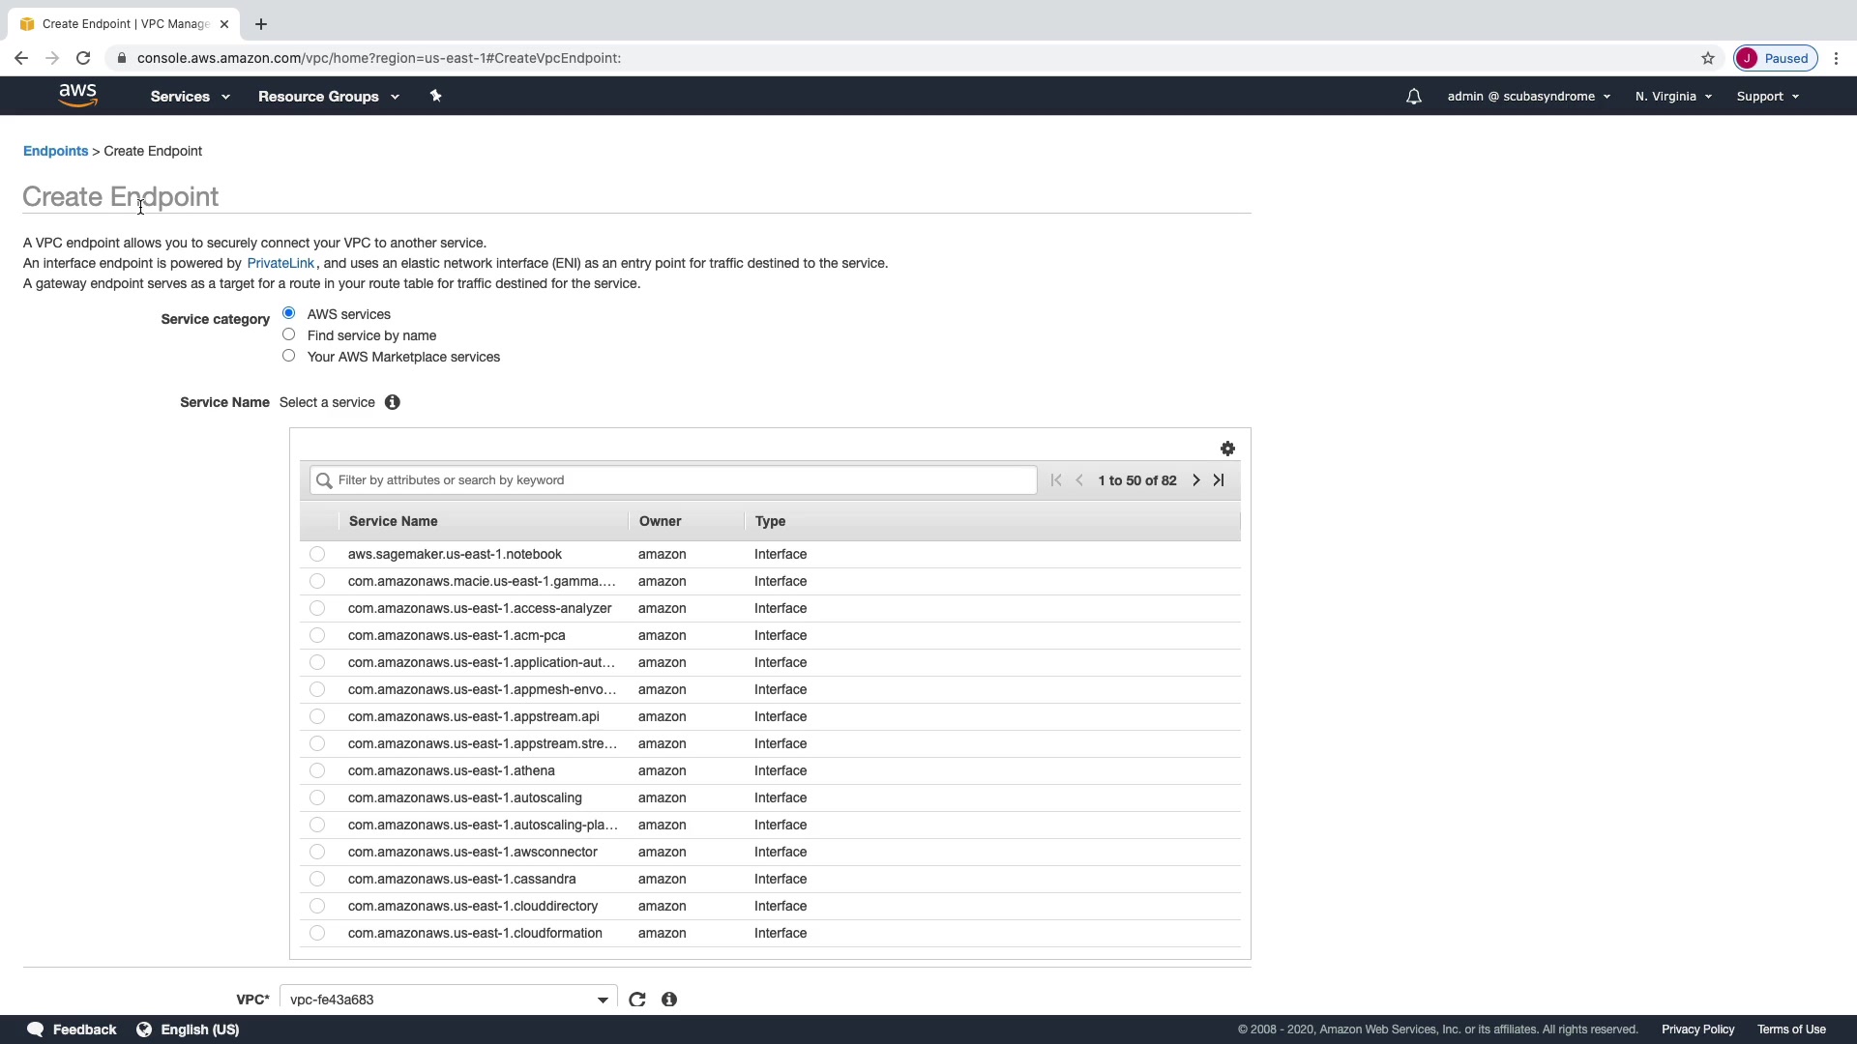Go to next page of services
1857x1044 pixels.
(1196, 480)
